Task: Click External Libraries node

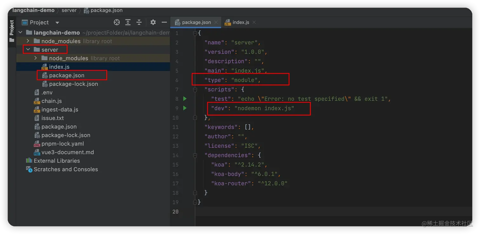Action: click(57, 161)
